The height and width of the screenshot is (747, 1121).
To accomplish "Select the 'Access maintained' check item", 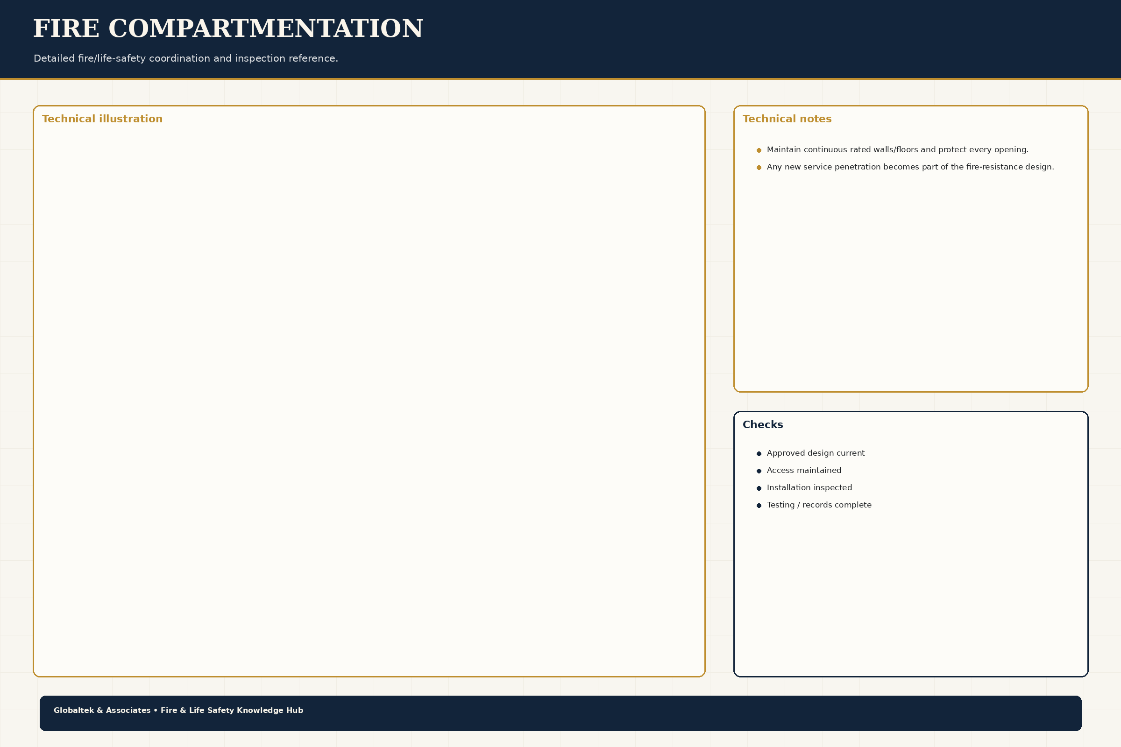I will (x=804, y=470).
